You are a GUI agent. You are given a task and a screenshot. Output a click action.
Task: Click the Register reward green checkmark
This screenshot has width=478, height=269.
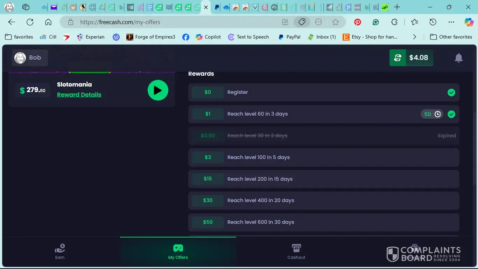(451, 92)
